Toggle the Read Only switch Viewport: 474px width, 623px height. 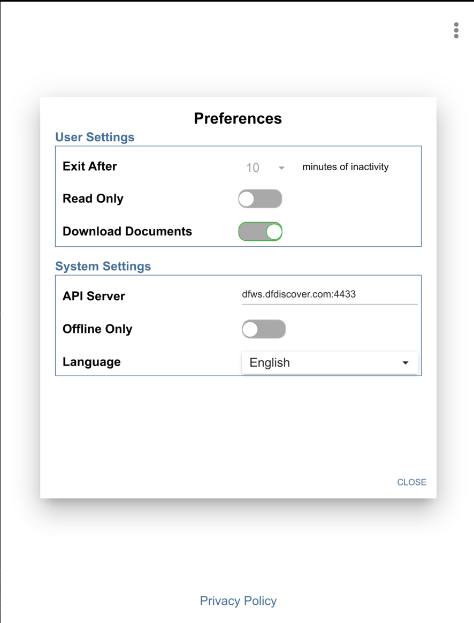click(x=260, y=199)
